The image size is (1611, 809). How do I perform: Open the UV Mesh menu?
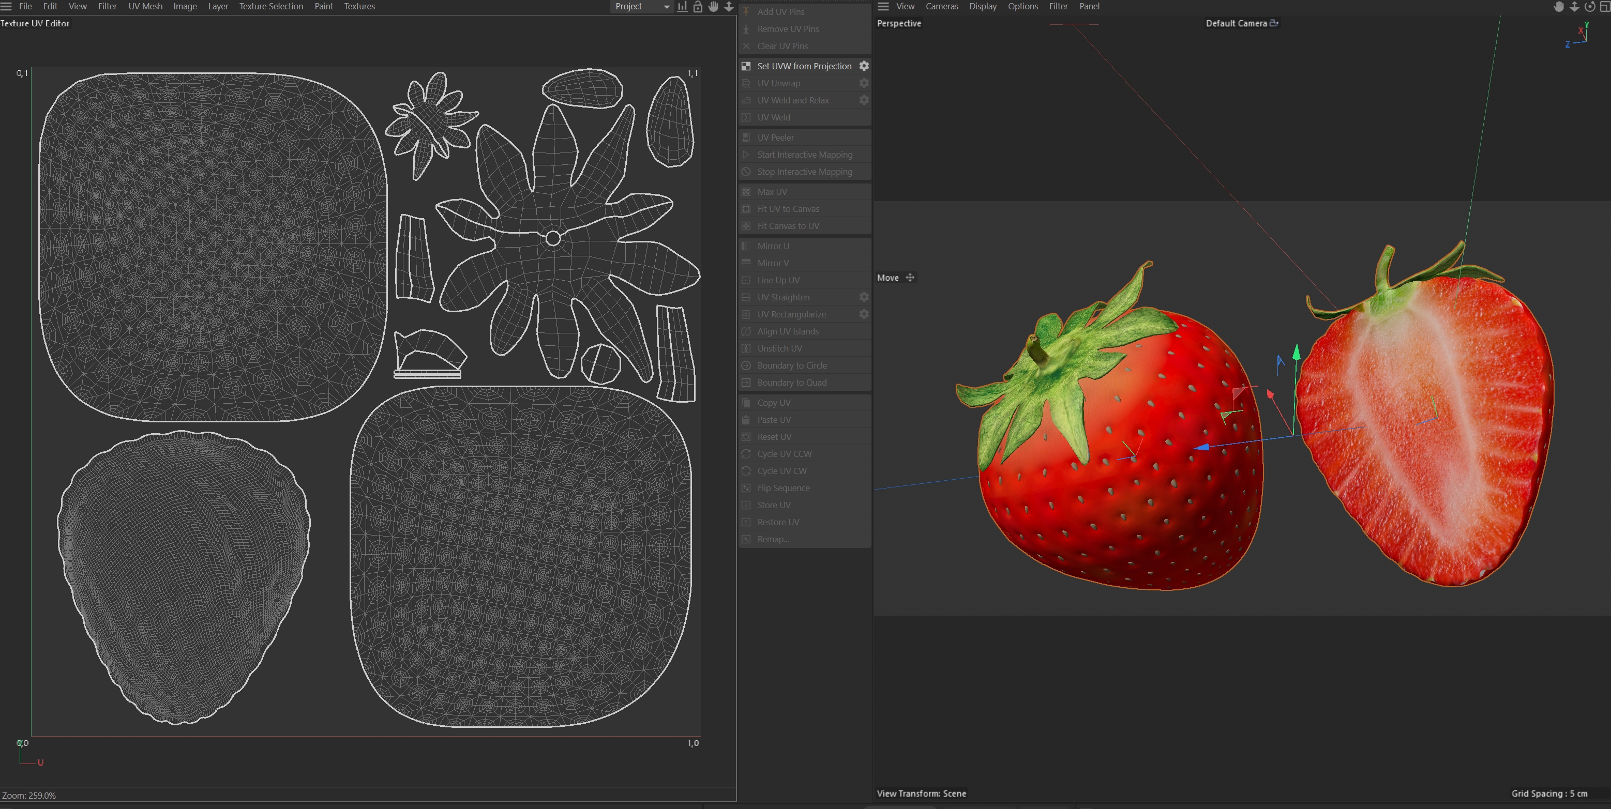point(145,6)
